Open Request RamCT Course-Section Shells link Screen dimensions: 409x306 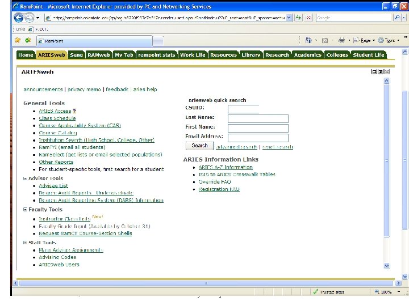coord(85,233)
